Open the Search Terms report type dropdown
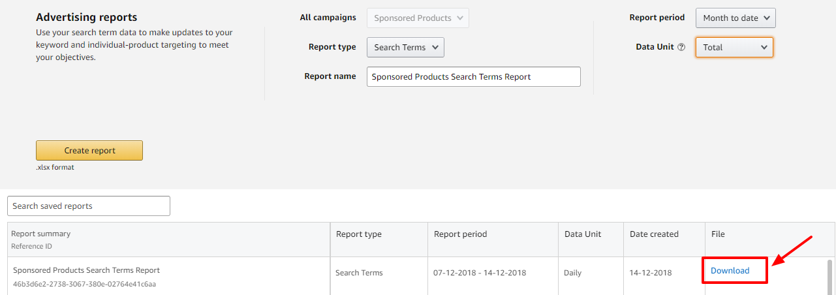Viewport: 836px width, 295px height. 405,48
